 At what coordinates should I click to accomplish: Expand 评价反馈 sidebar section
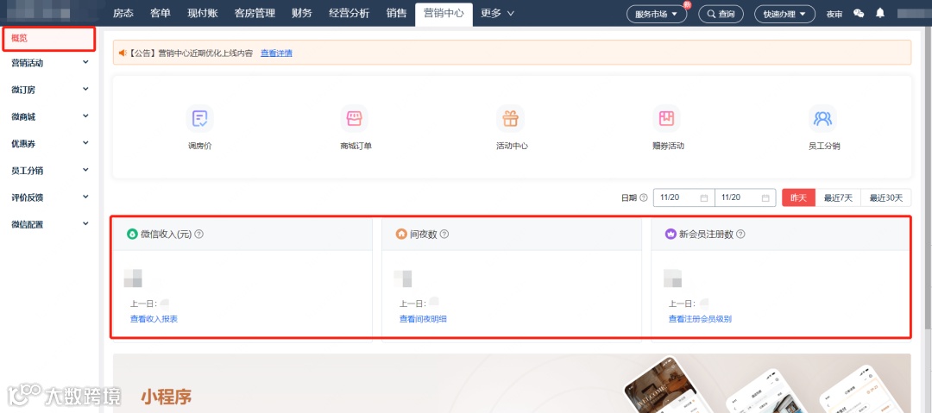(48, 197)
